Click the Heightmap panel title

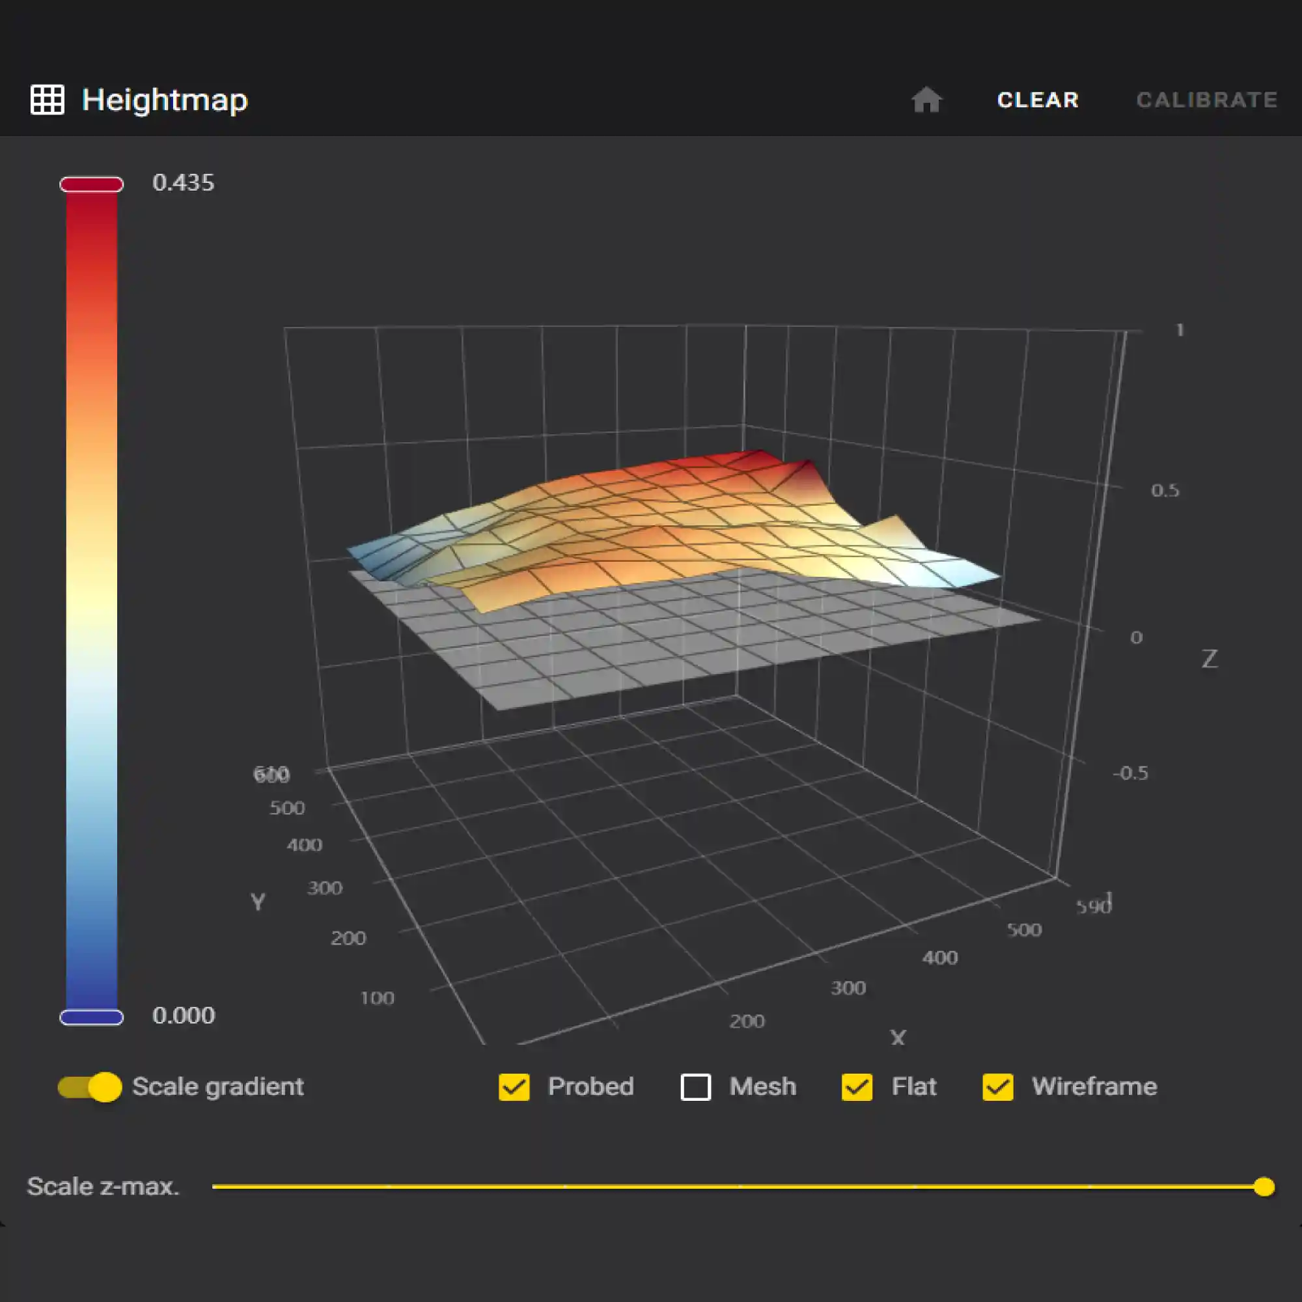point(165,100)
